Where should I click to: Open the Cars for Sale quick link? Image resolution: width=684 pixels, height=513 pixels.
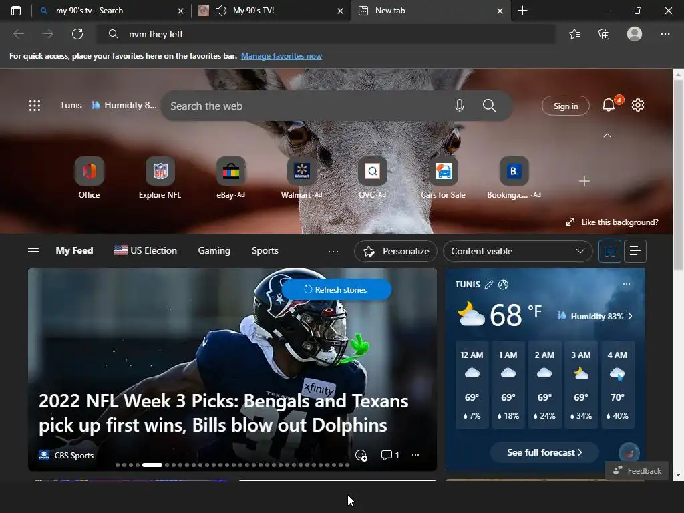pos(444,178)
